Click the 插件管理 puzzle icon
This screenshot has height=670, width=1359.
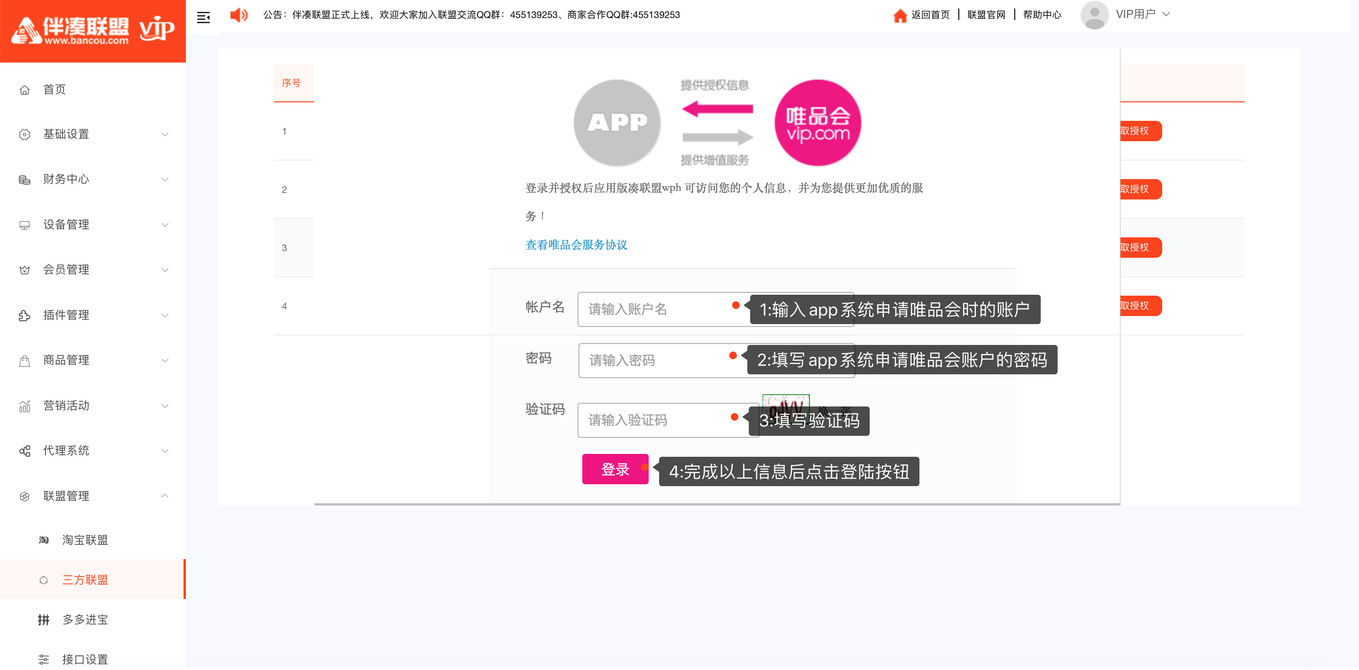(x=24, y=315)
